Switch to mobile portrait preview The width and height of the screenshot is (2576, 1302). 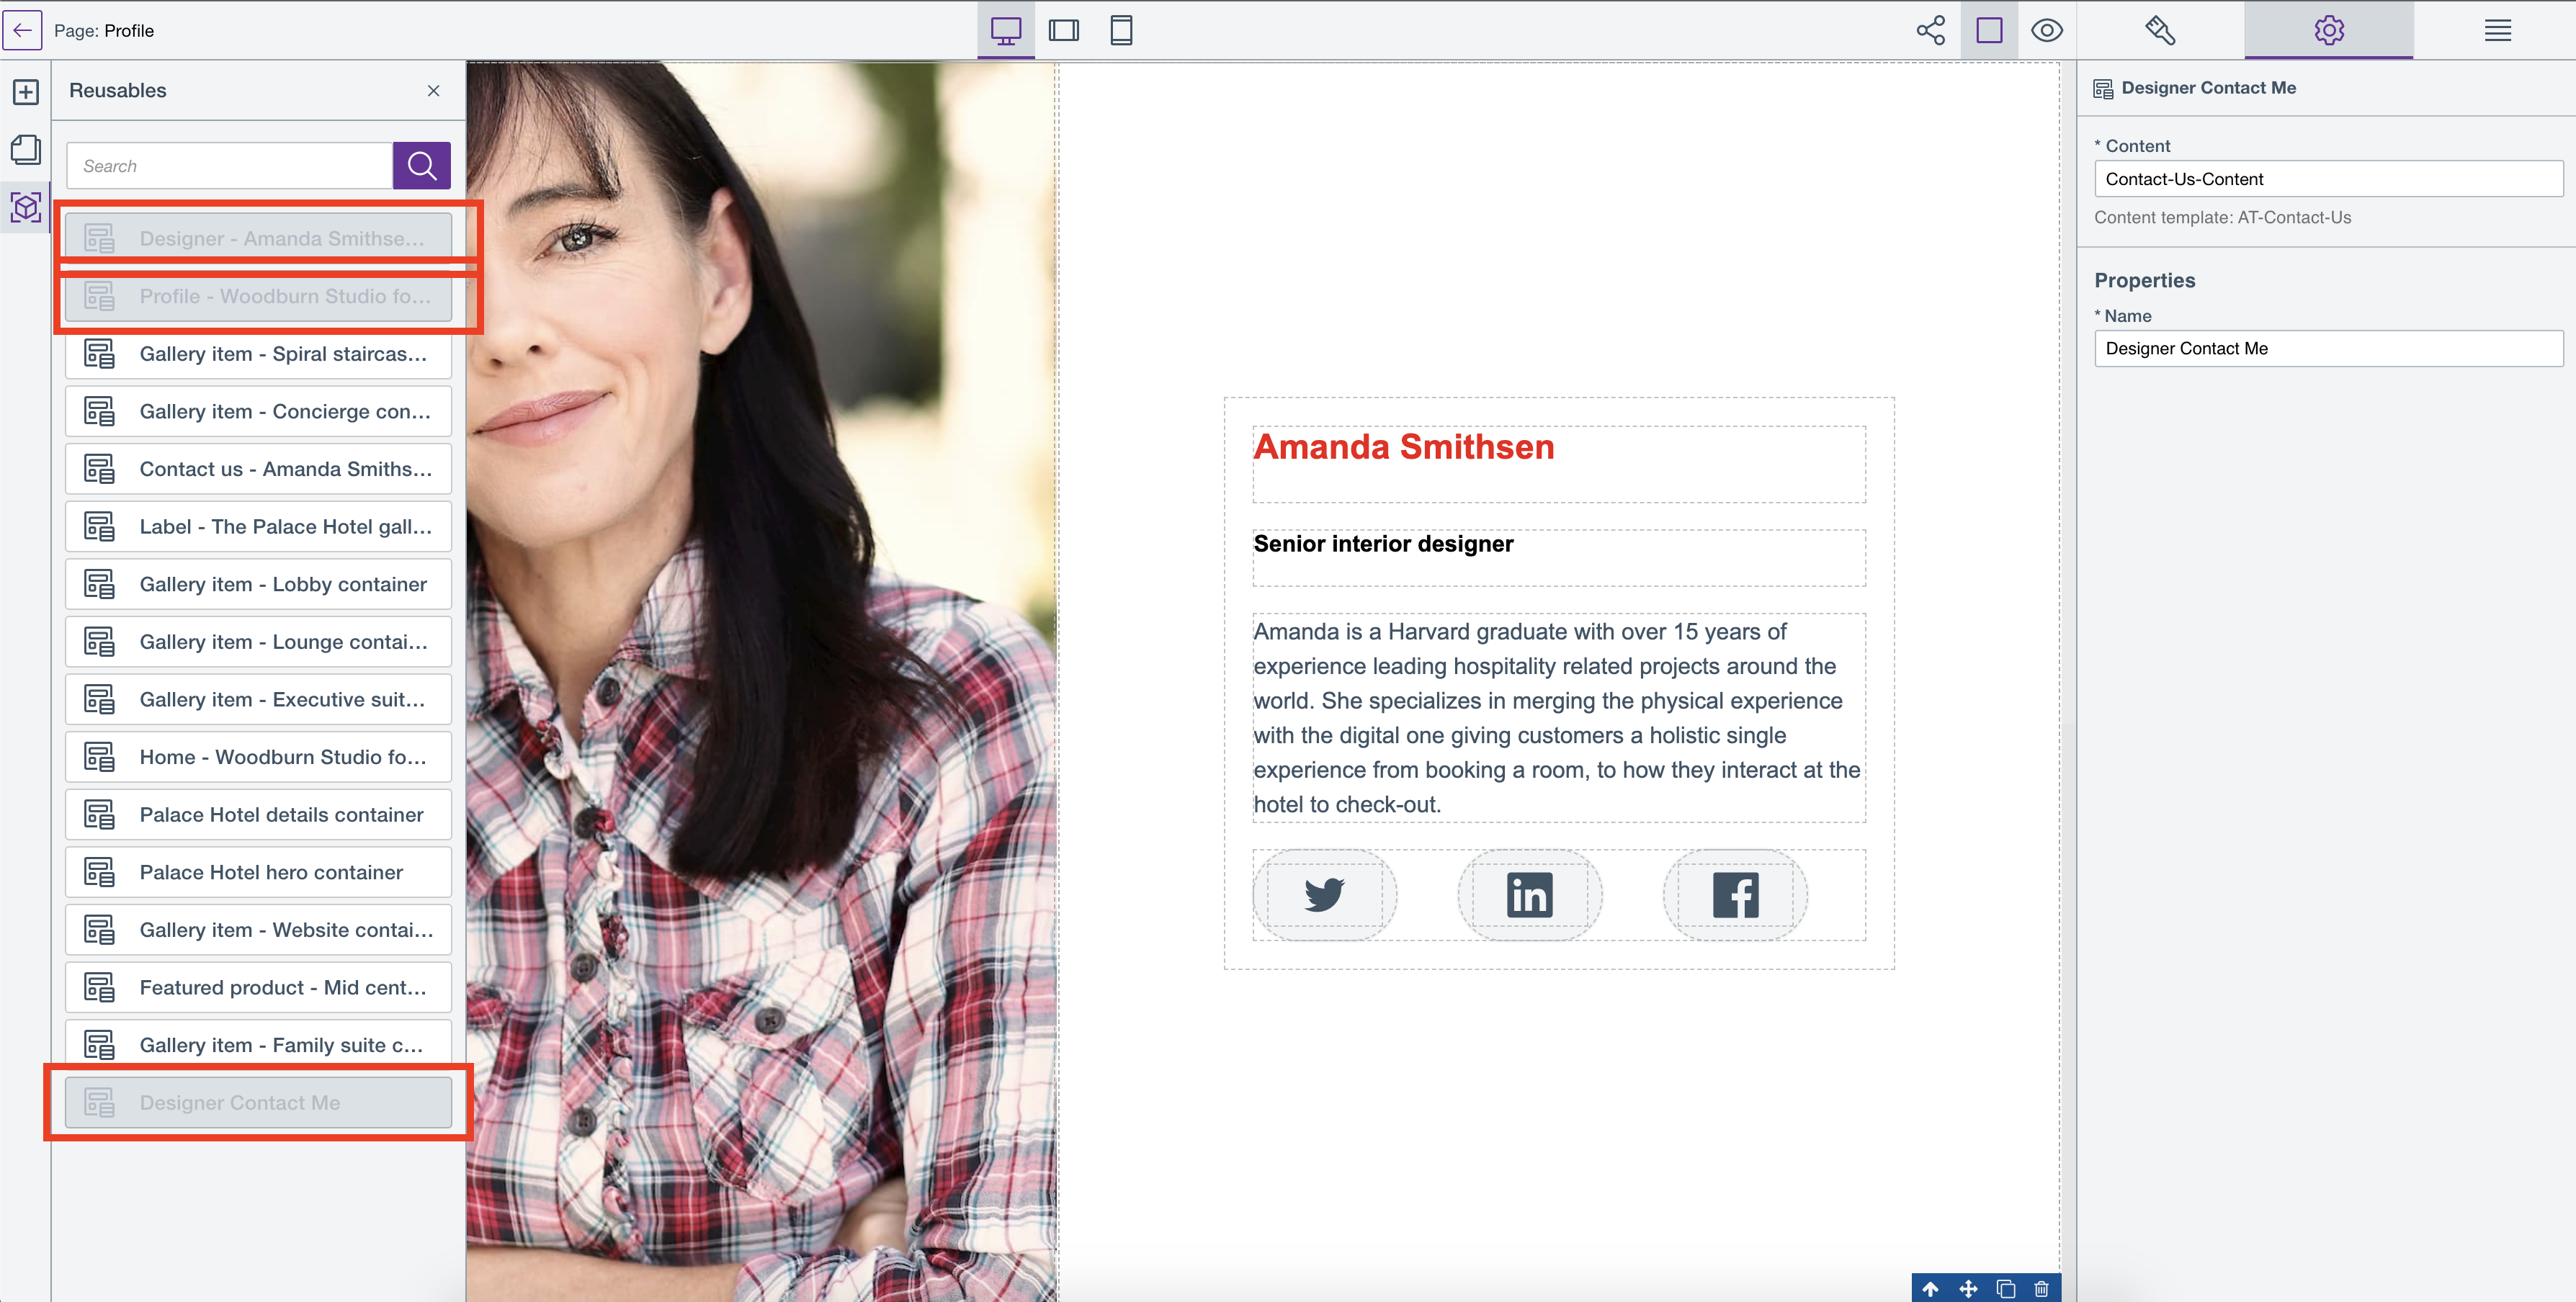pyautogui.click(x=1121, y=30)
